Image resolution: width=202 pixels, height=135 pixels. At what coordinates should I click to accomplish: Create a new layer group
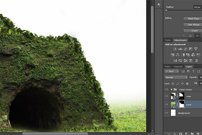192,134
